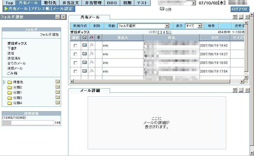Screen dimensions: 254x156
Task: Click the 検索 button
Action: (211, 26)
